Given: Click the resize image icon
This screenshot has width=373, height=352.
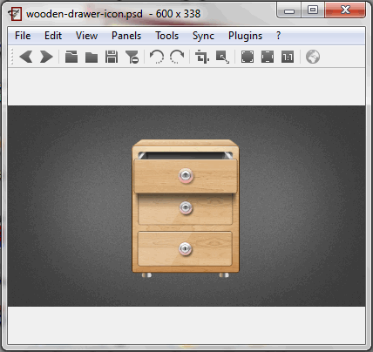Looking at the screenshot, I should pyautogui.click(x=222, y=57).
